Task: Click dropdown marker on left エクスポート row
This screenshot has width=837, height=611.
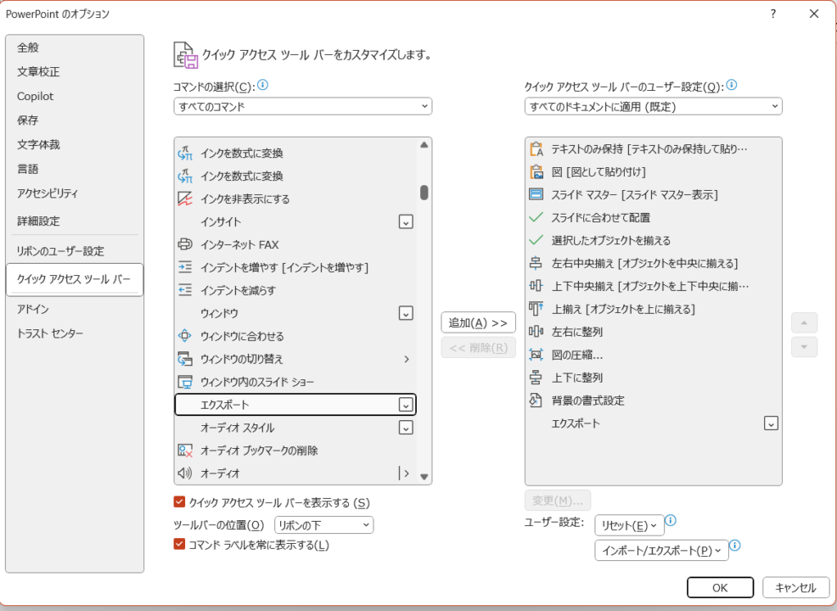Action: pyautogui.click(x=406, y=405)
